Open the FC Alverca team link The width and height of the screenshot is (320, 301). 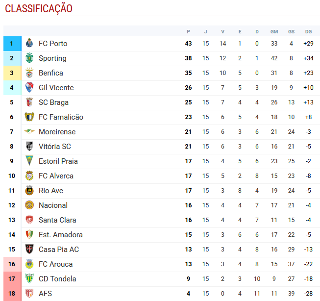pyautogui.click(x=56, y=176)
